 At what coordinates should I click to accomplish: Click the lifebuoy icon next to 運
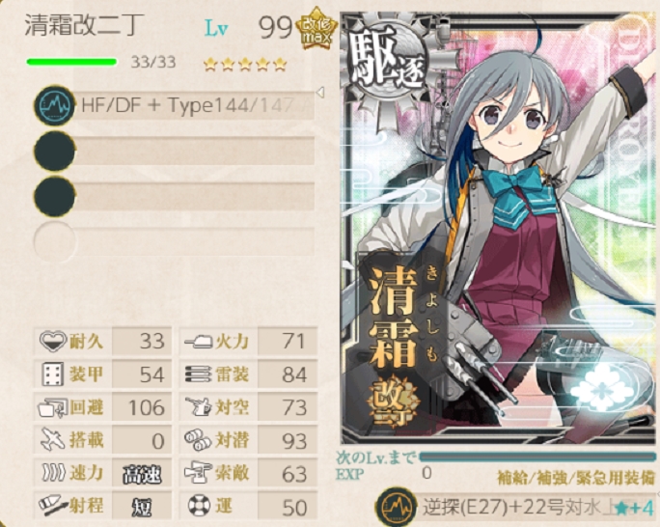coord(199,506)
